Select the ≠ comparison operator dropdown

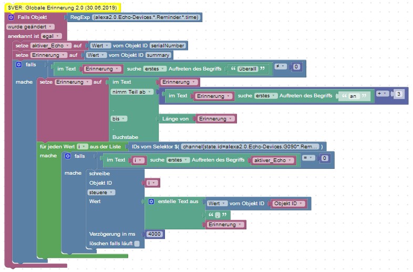280,66
